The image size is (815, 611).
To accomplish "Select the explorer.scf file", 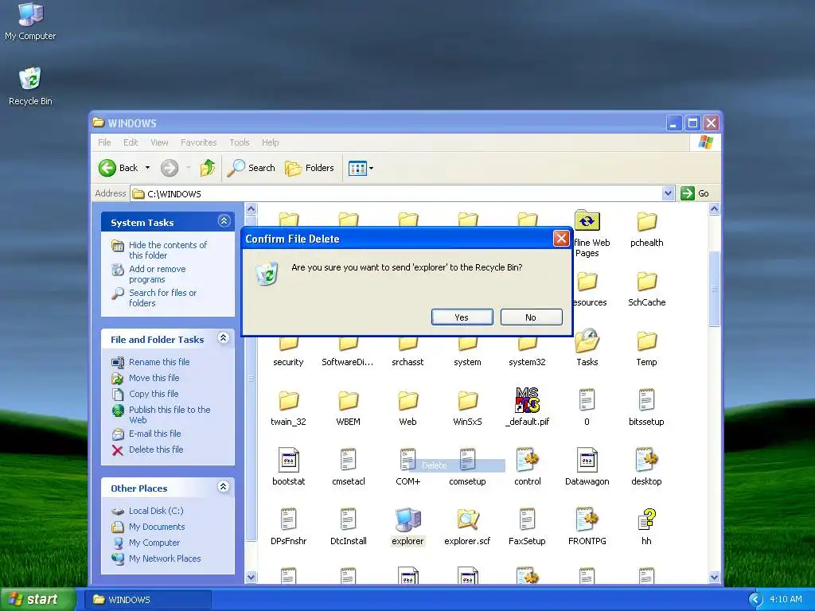I will tap(468, 527).
